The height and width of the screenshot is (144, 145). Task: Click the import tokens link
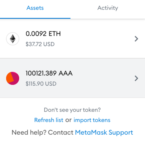(92, 120)
